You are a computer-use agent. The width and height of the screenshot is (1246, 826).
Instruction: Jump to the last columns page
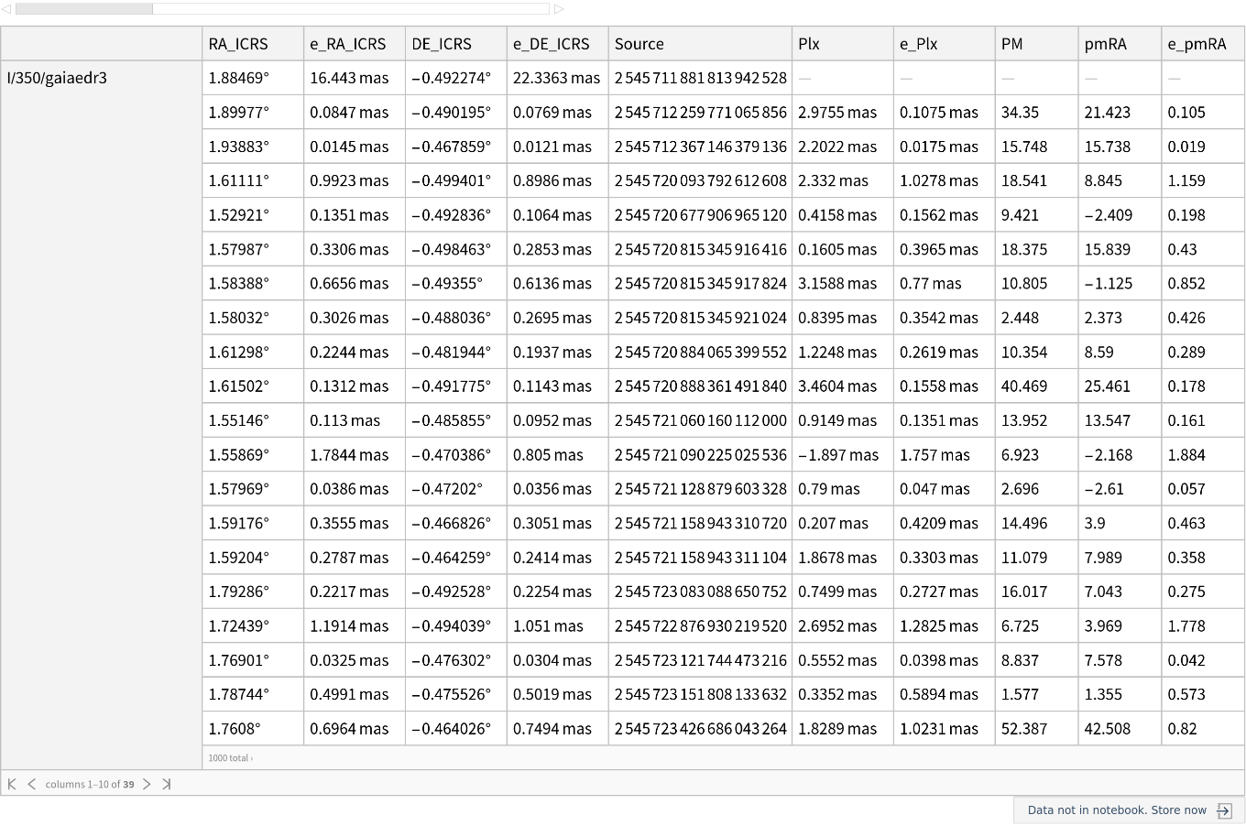click(x=166, y=784)
